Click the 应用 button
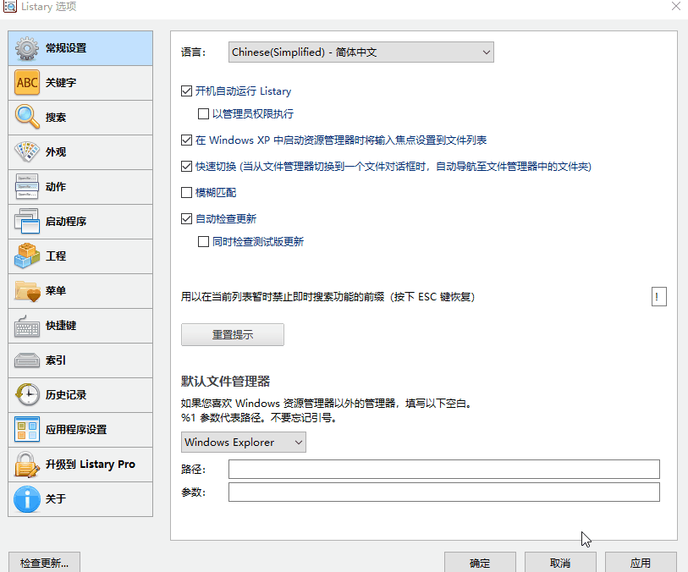This screenshot has height=572, width=688. [641, 563]
